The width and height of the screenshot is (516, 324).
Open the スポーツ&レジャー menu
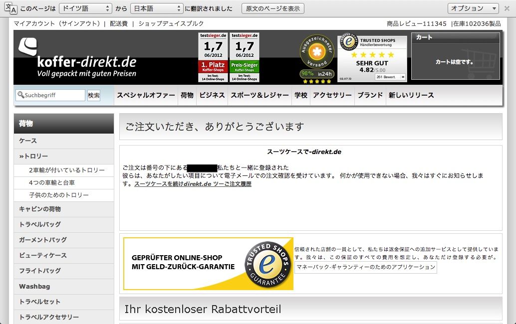[x=259, y=95]
